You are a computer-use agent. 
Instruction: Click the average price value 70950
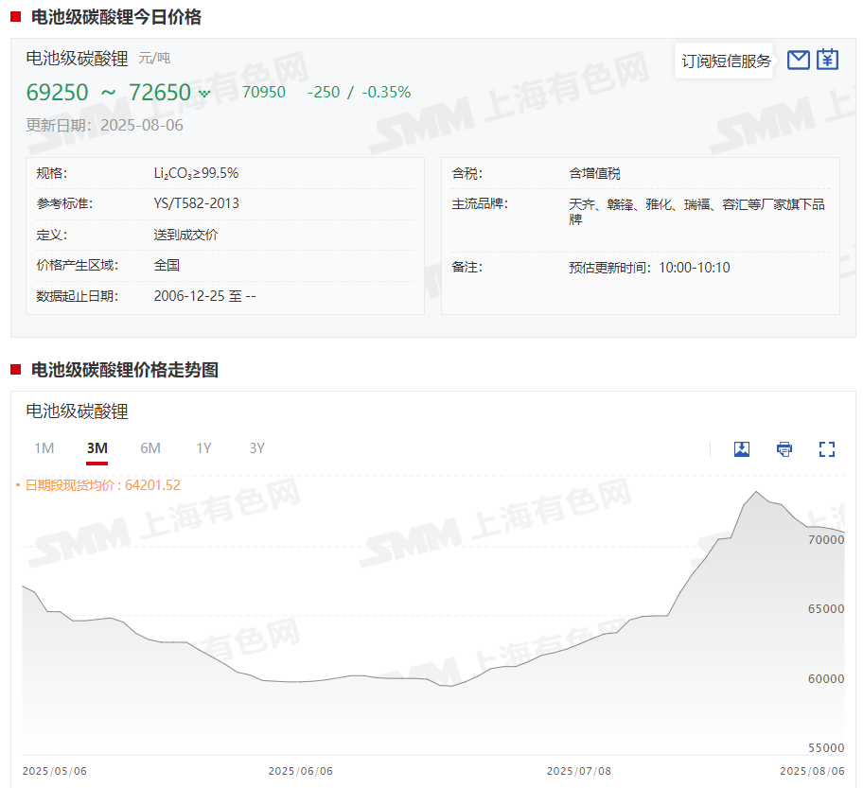(264, 93)
